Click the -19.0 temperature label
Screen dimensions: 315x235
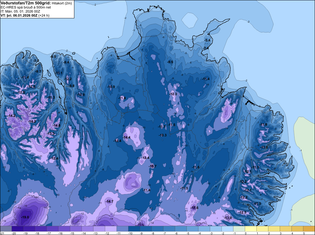[x=25, y=217]
